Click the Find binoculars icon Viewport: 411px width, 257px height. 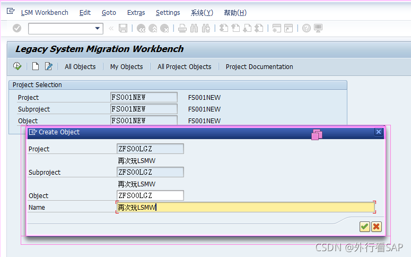coord(194,28)
